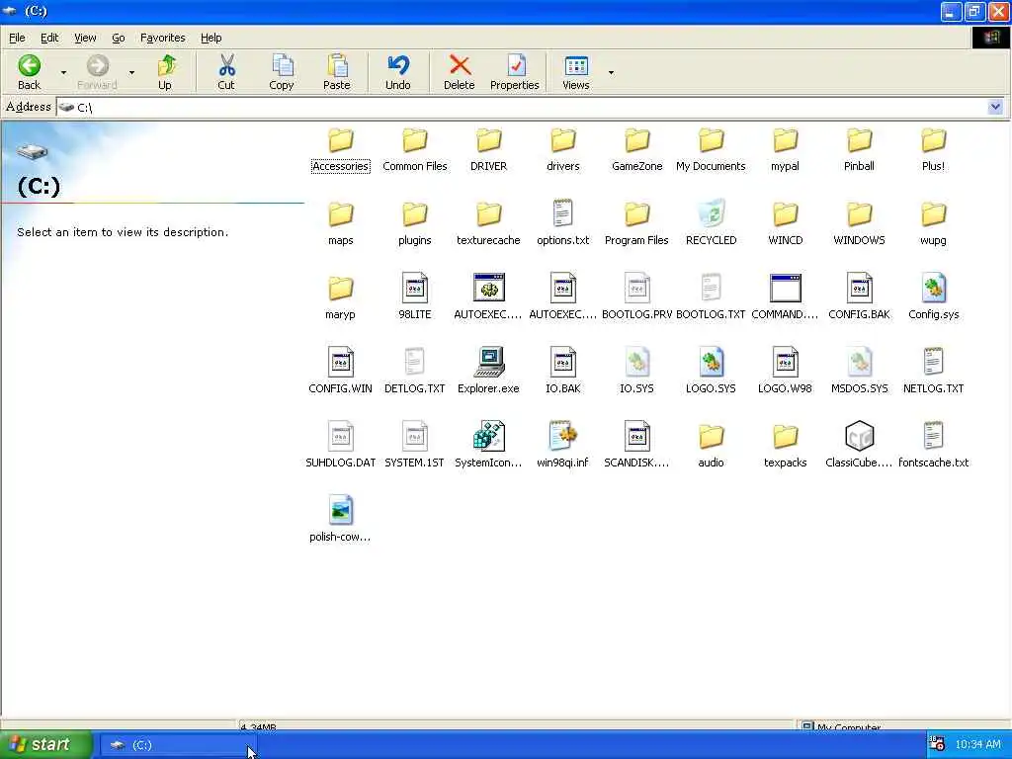1012x759 pixels.
Task: Select the win98qi.inf file
Action: point(562,446)
